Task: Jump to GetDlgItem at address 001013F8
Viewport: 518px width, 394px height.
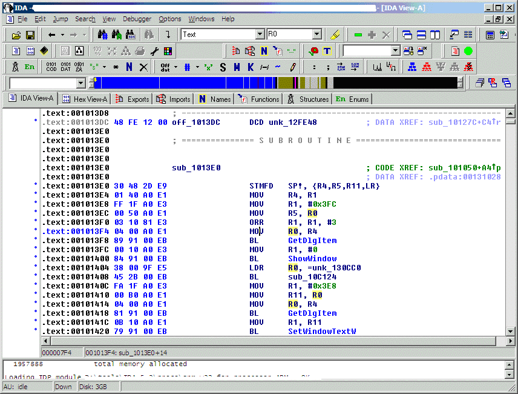Action: click(312, 241)
